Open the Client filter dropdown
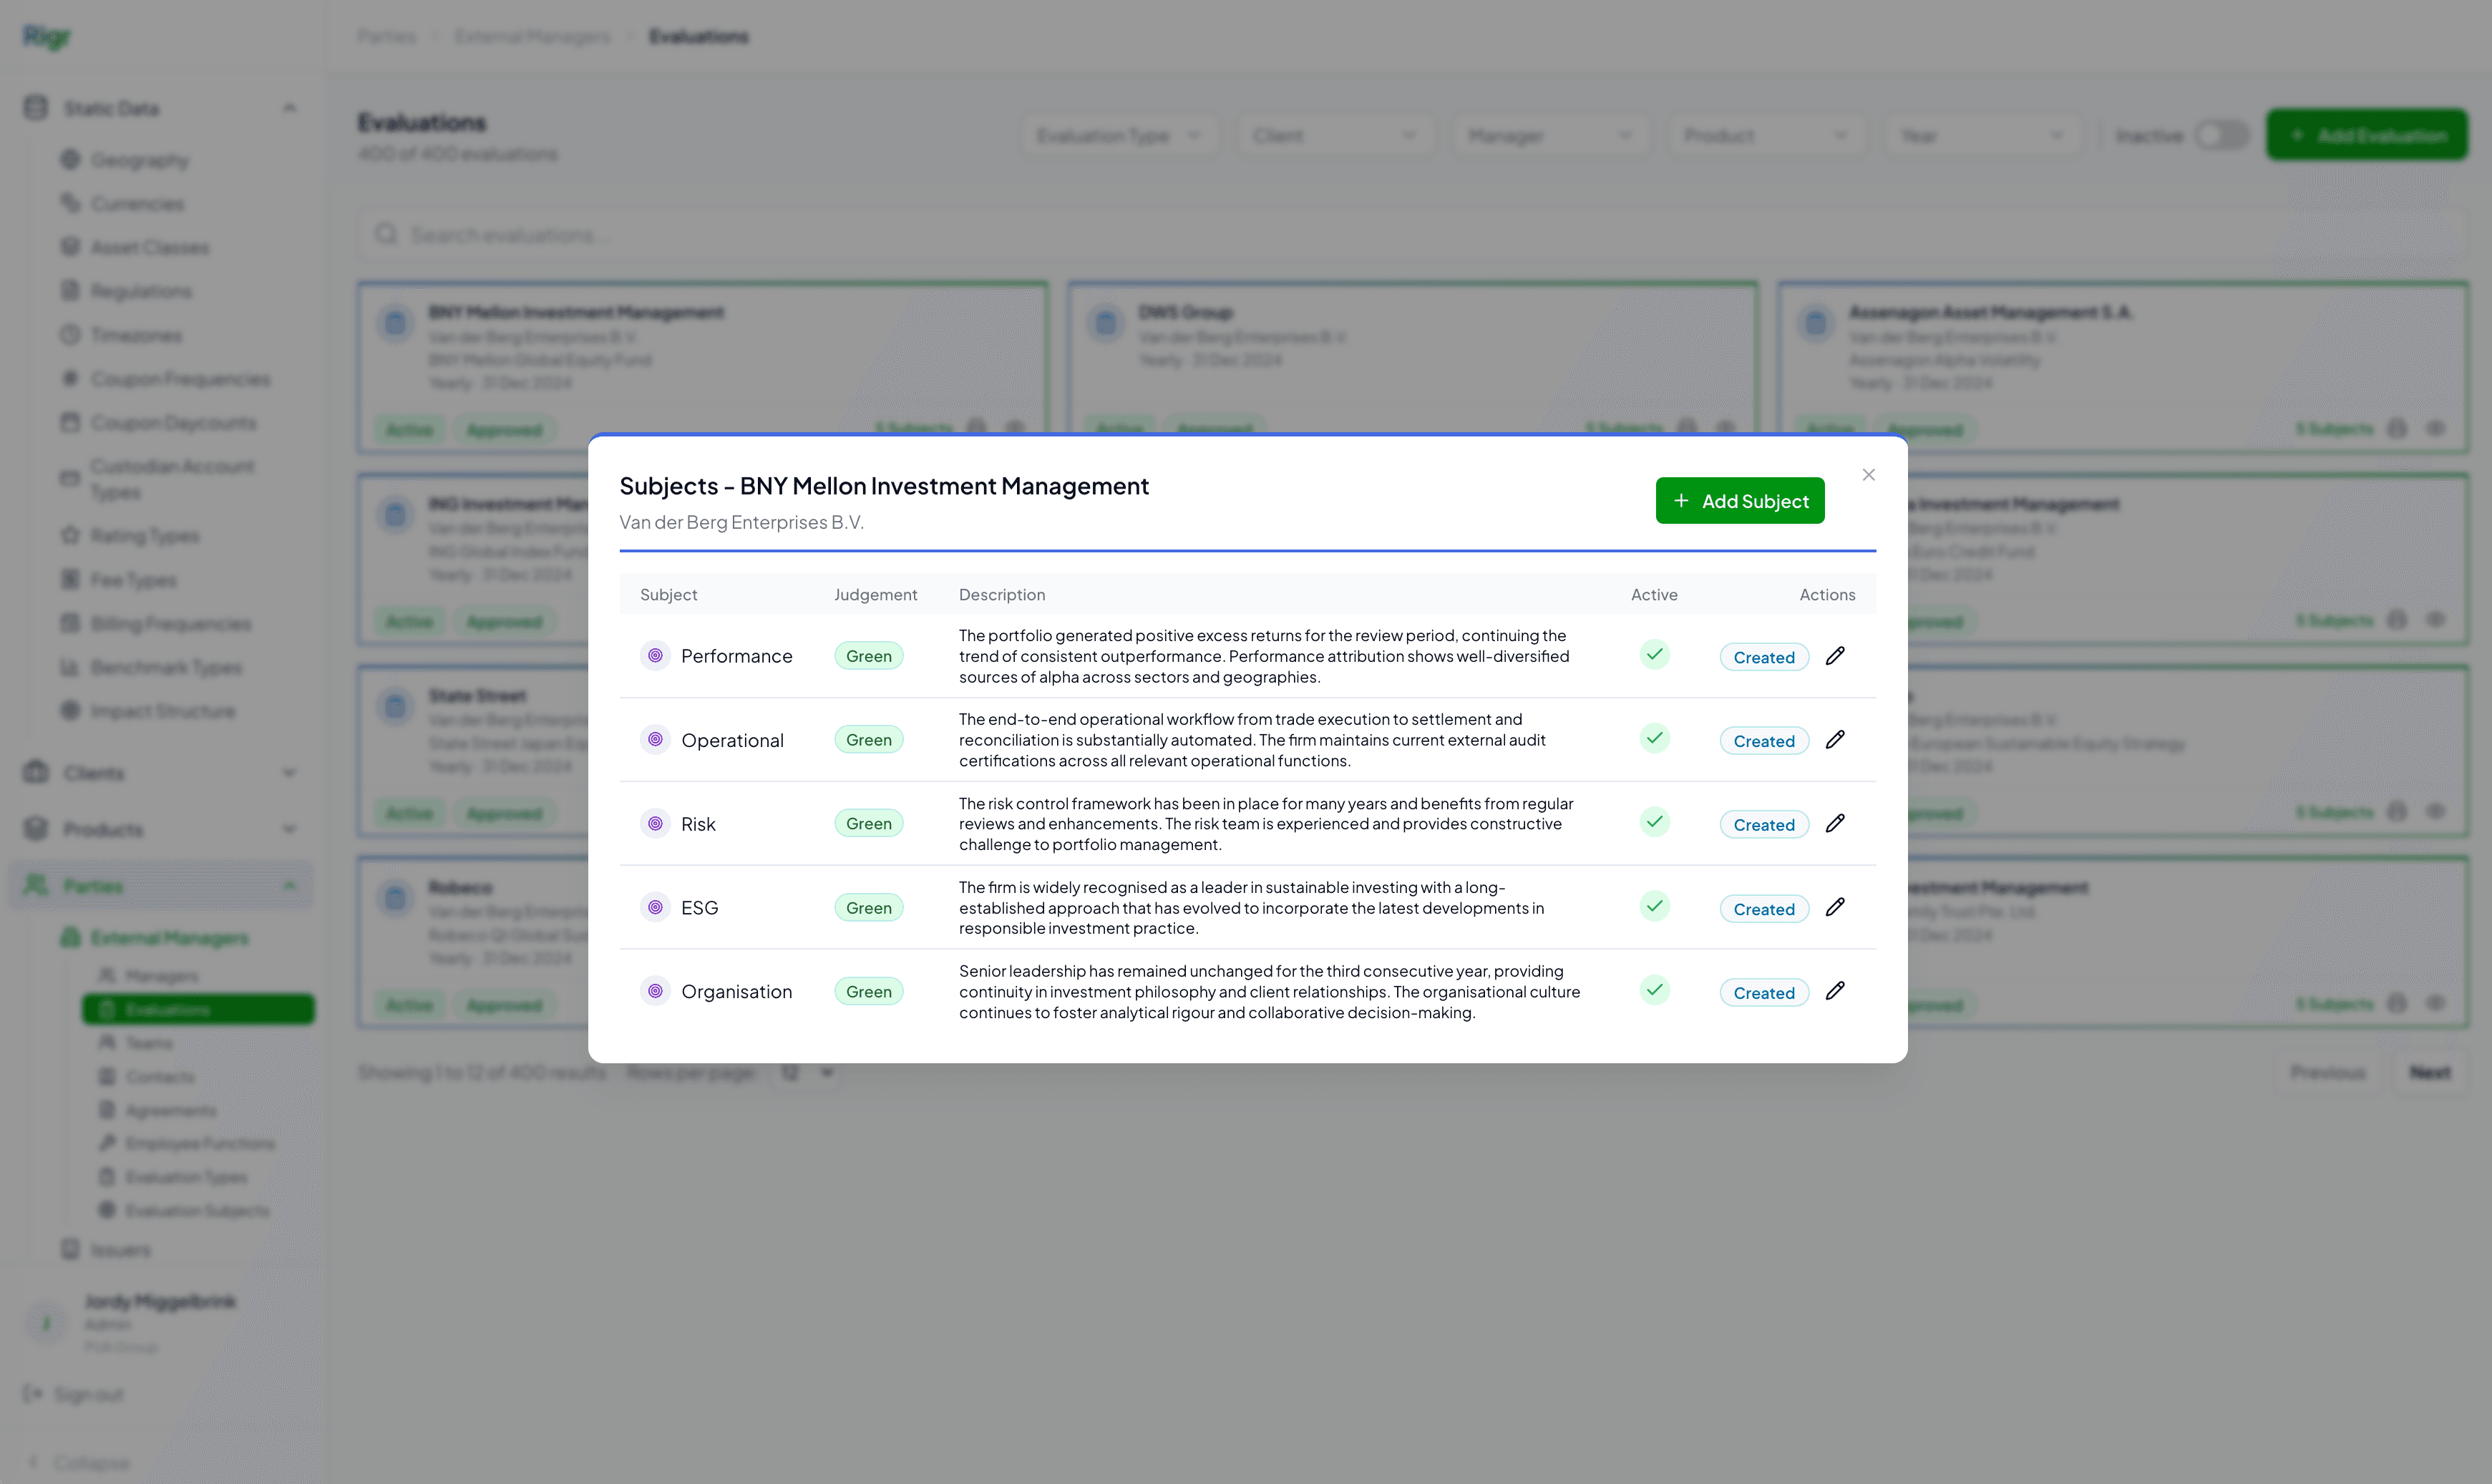The height and width of the screenshot is (1484, 2492). [x=1335, y=136]
